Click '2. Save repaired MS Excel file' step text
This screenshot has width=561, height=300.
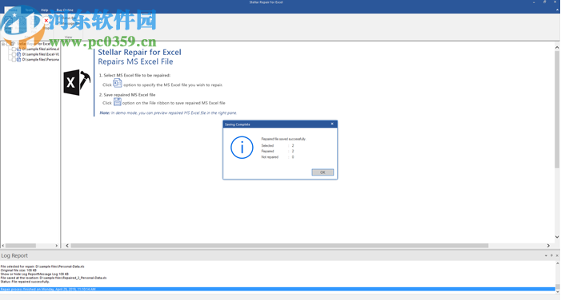tap(127, 94)
